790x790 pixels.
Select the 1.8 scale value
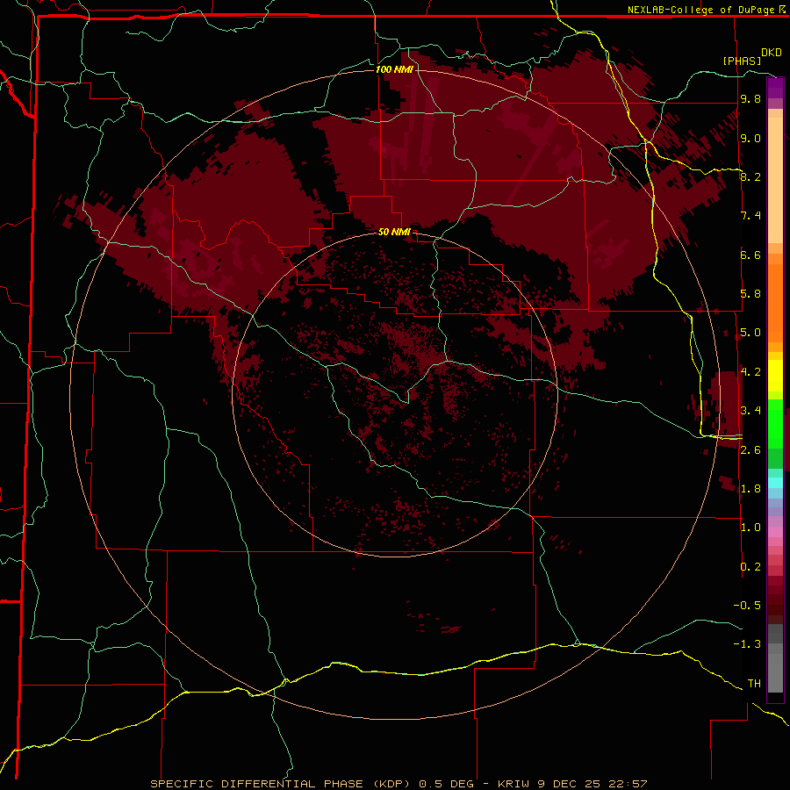[750, 489]
